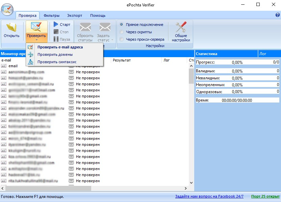Viewport: 281px width, 202px height.
Task: Collapse the Проверить dropdown arrow
Action: [x=36, y=40]
